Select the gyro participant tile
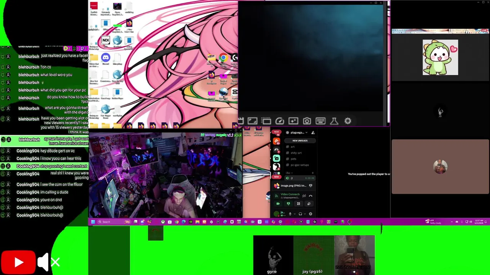The height and width of the screenshot is (275, 490). coord(273,255)
